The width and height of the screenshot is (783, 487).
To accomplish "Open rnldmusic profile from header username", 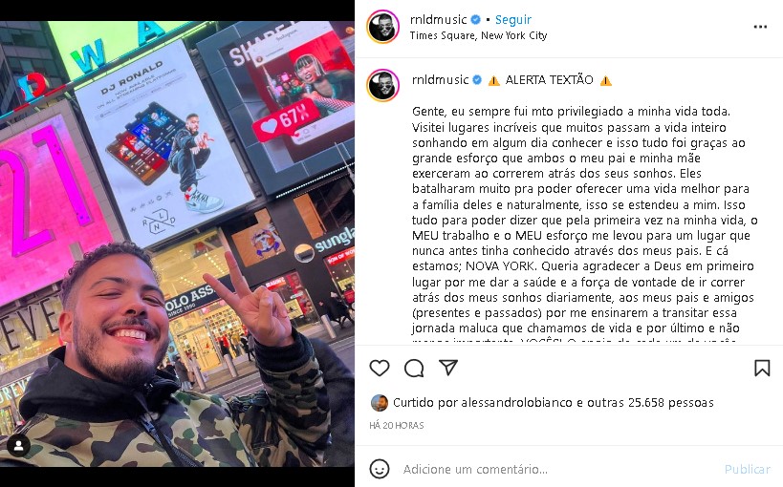I will (438, 19).
